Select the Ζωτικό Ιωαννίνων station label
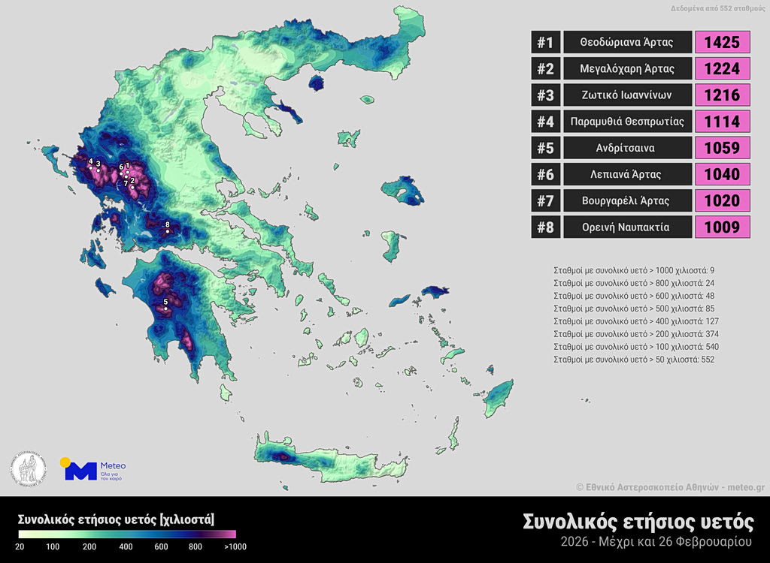 626,95
